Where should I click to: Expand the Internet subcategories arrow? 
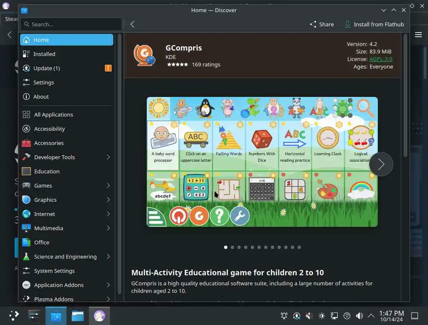[108, 214]
